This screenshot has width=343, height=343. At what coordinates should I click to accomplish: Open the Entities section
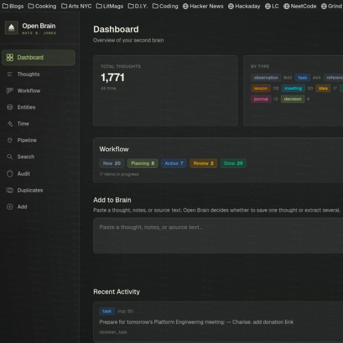pyautogui.click(x=39, y=107)
